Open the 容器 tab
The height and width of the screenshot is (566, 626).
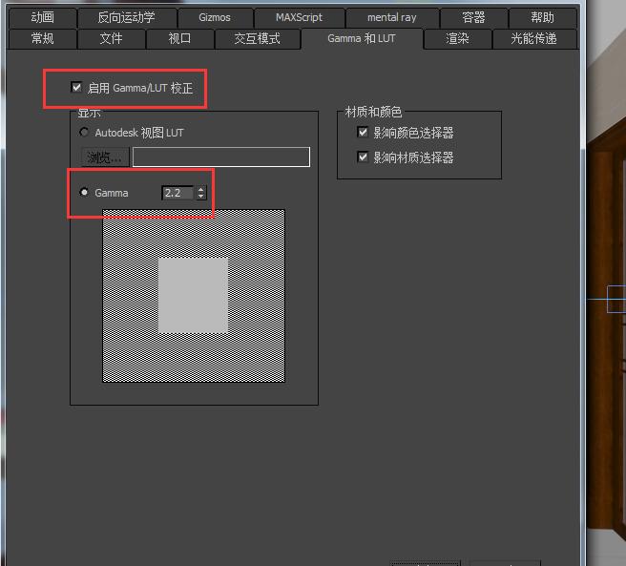[473, 17]
